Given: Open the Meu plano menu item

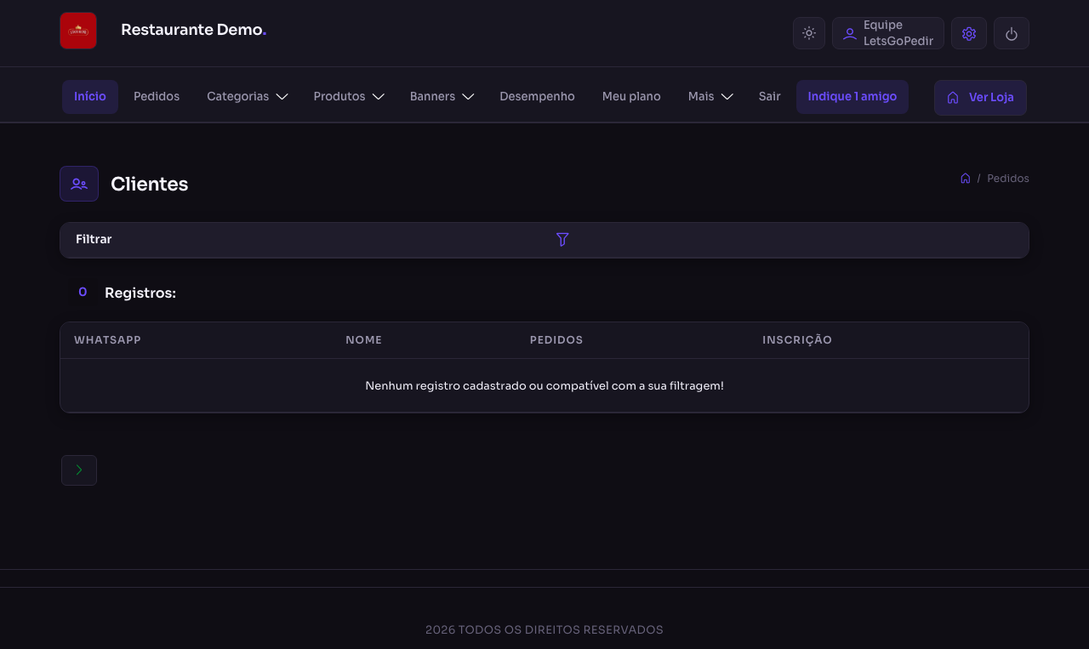Looking at the screenshot, I should coord(631,97).
